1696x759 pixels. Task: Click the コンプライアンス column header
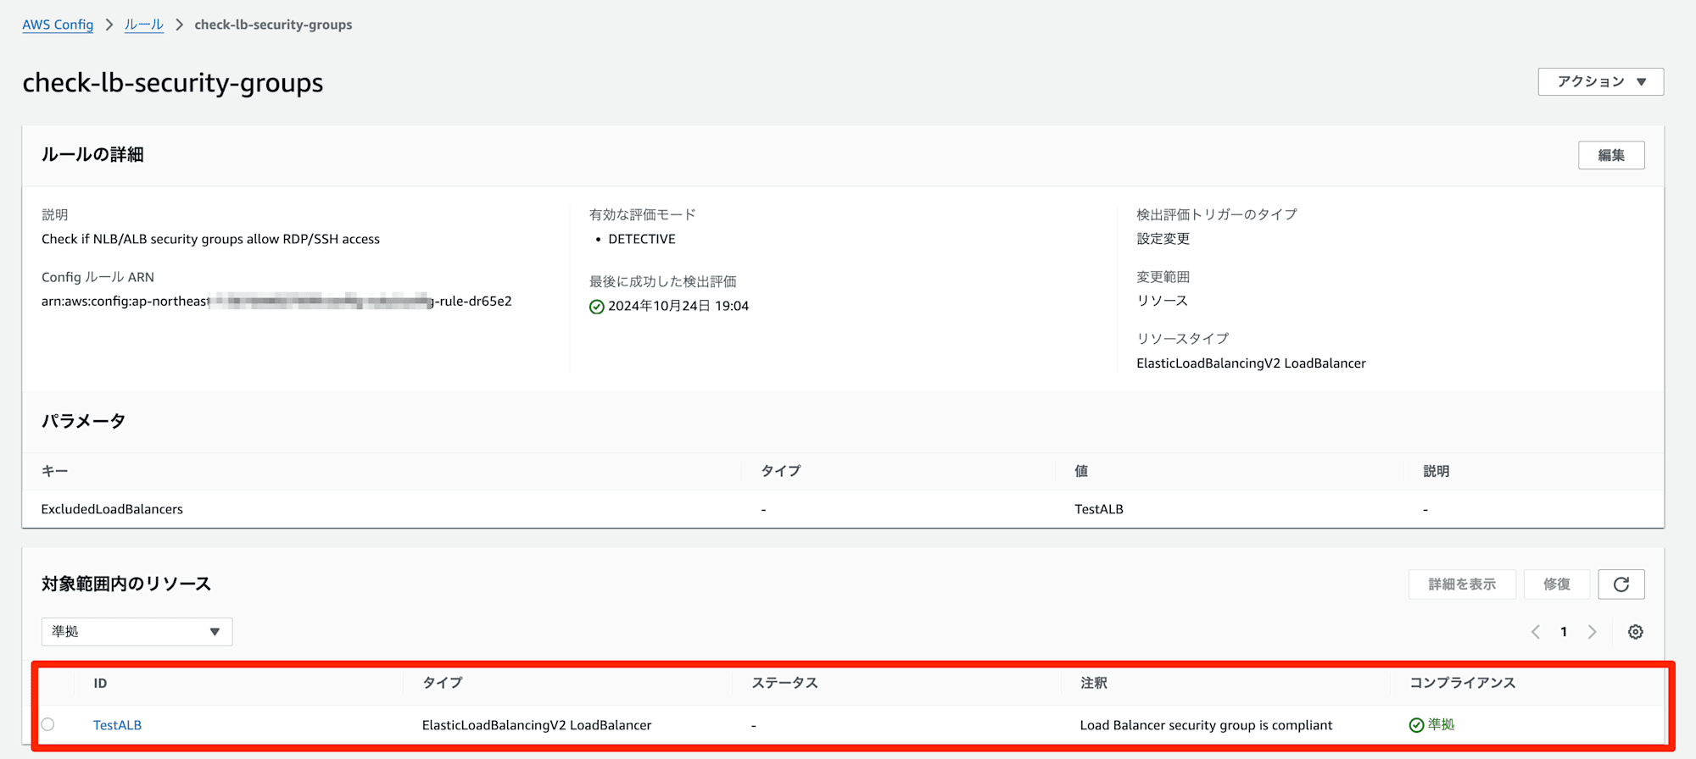click(x=1463, y=683)
